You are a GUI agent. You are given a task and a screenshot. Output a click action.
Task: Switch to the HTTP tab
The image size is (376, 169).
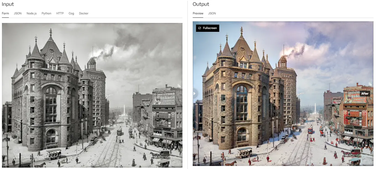(60, 13)
